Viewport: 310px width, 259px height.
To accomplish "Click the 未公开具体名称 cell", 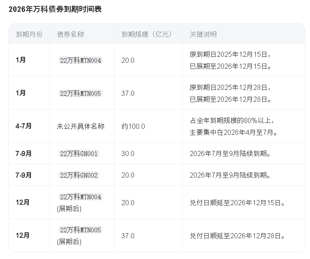I will pos(81,126).
